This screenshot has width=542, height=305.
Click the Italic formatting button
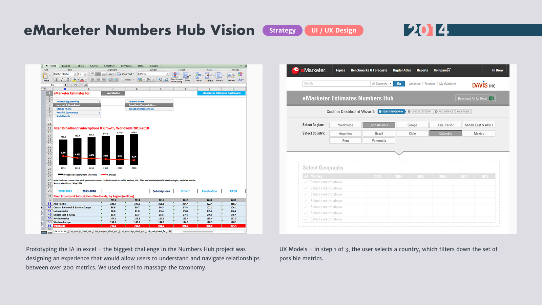(62, 80)
